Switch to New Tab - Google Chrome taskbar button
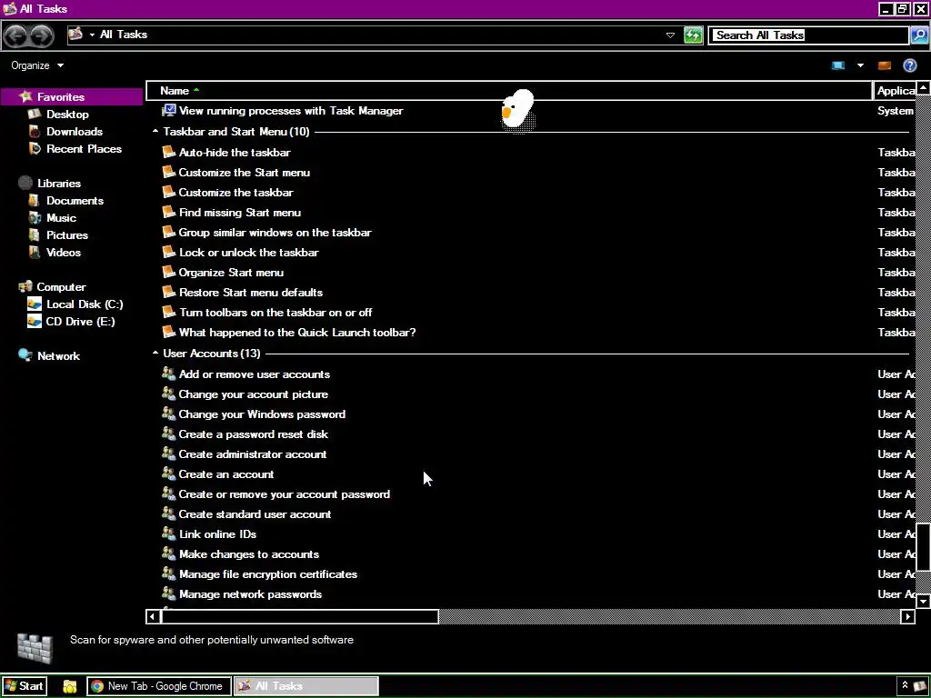Image resolution: width=931 pixels, height=698 pixels. [158, 686]
